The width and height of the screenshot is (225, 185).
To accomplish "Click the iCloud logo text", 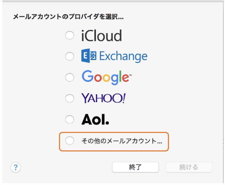I will point(102,36).
